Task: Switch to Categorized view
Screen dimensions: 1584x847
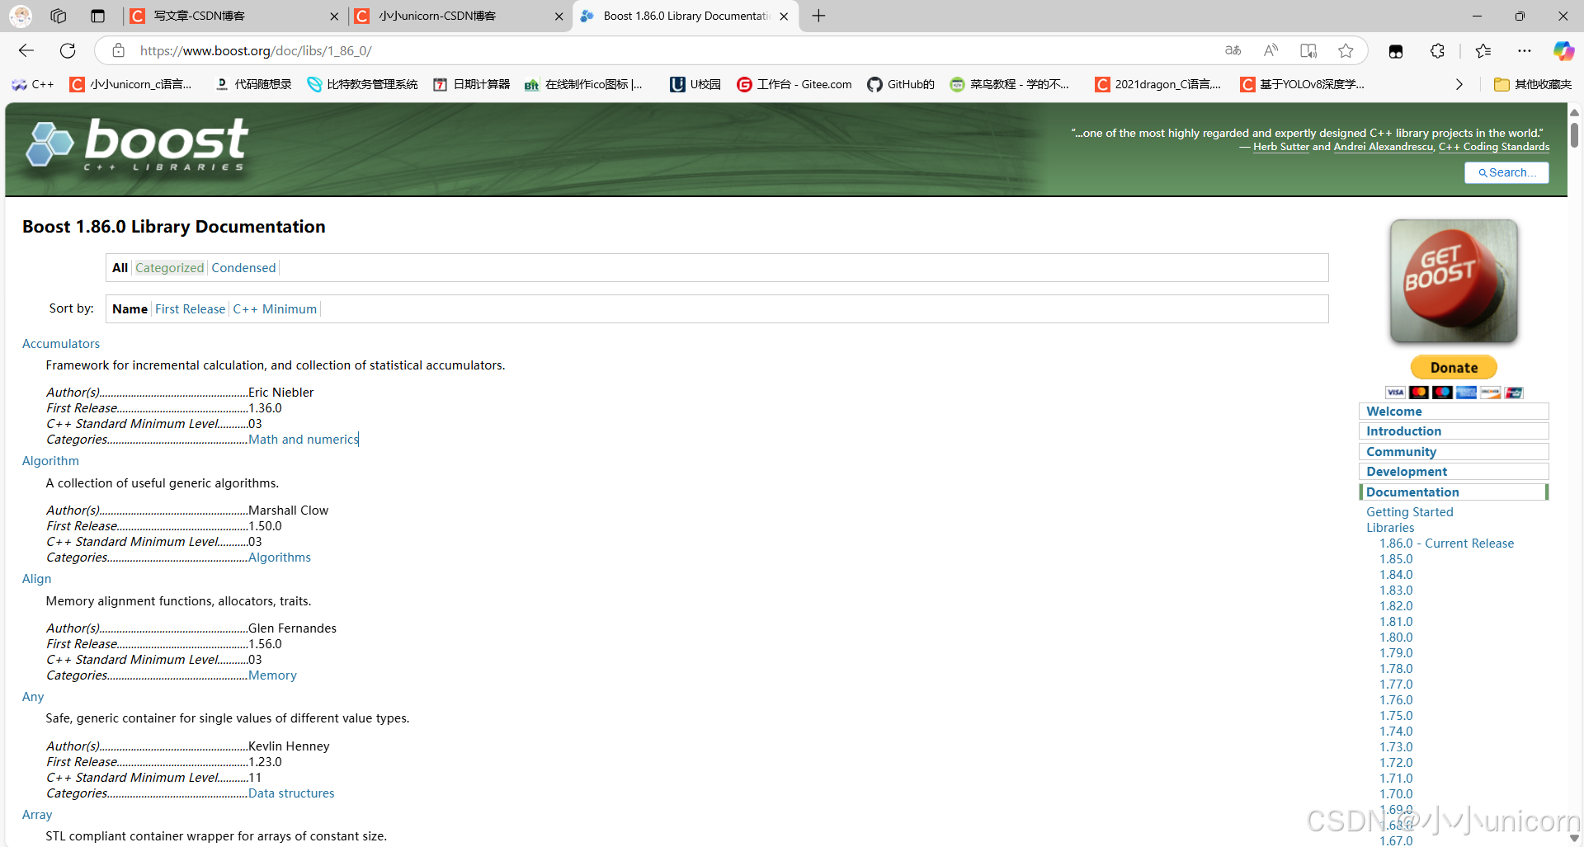Action: click(x=169, y=267)
